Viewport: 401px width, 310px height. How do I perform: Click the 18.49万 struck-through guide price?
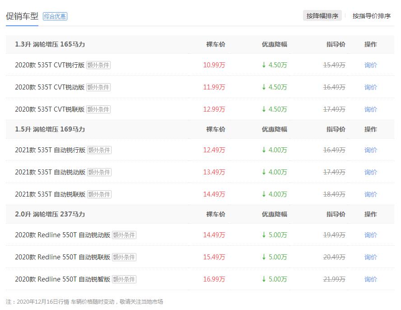[334, 194]
